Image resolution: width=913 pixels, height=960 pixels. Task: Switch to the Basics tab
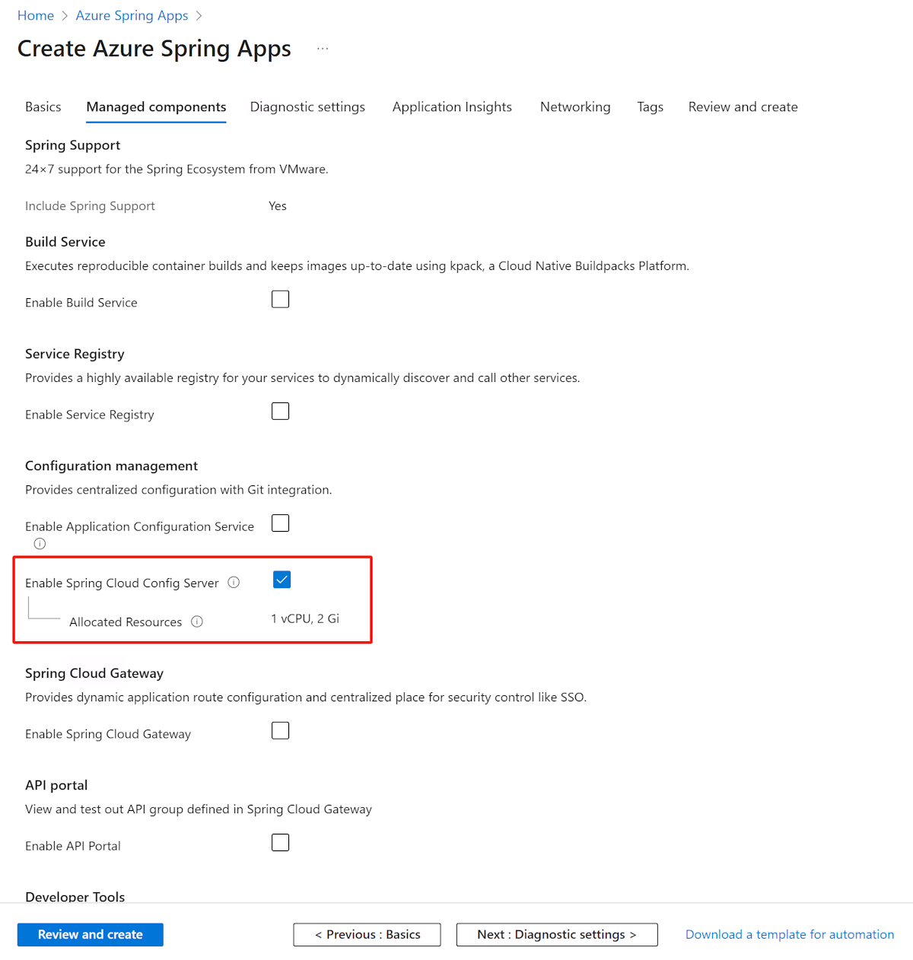click(x=43, y=107)
